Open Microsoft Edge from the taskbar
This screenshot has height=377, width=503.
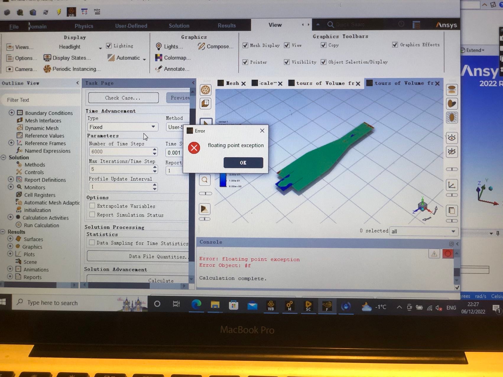tap(196, 304)
